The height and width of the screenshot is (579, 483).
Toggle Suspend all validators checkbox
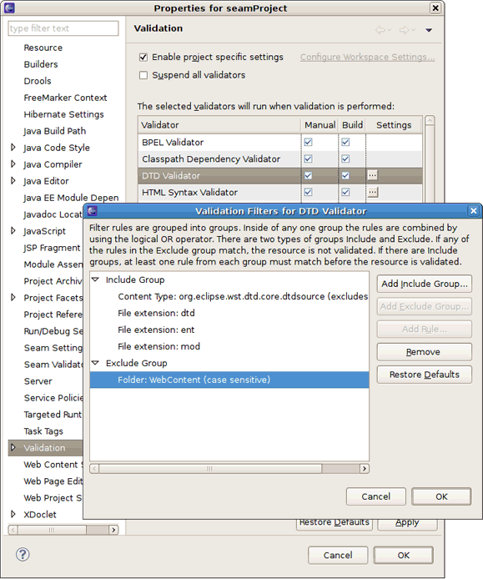(143, 75)
